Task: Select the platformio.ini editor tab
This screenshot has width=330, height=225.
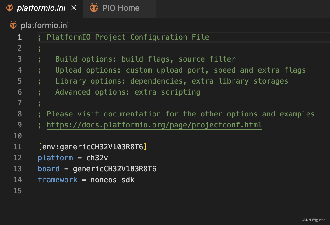Action: [42, 8]
